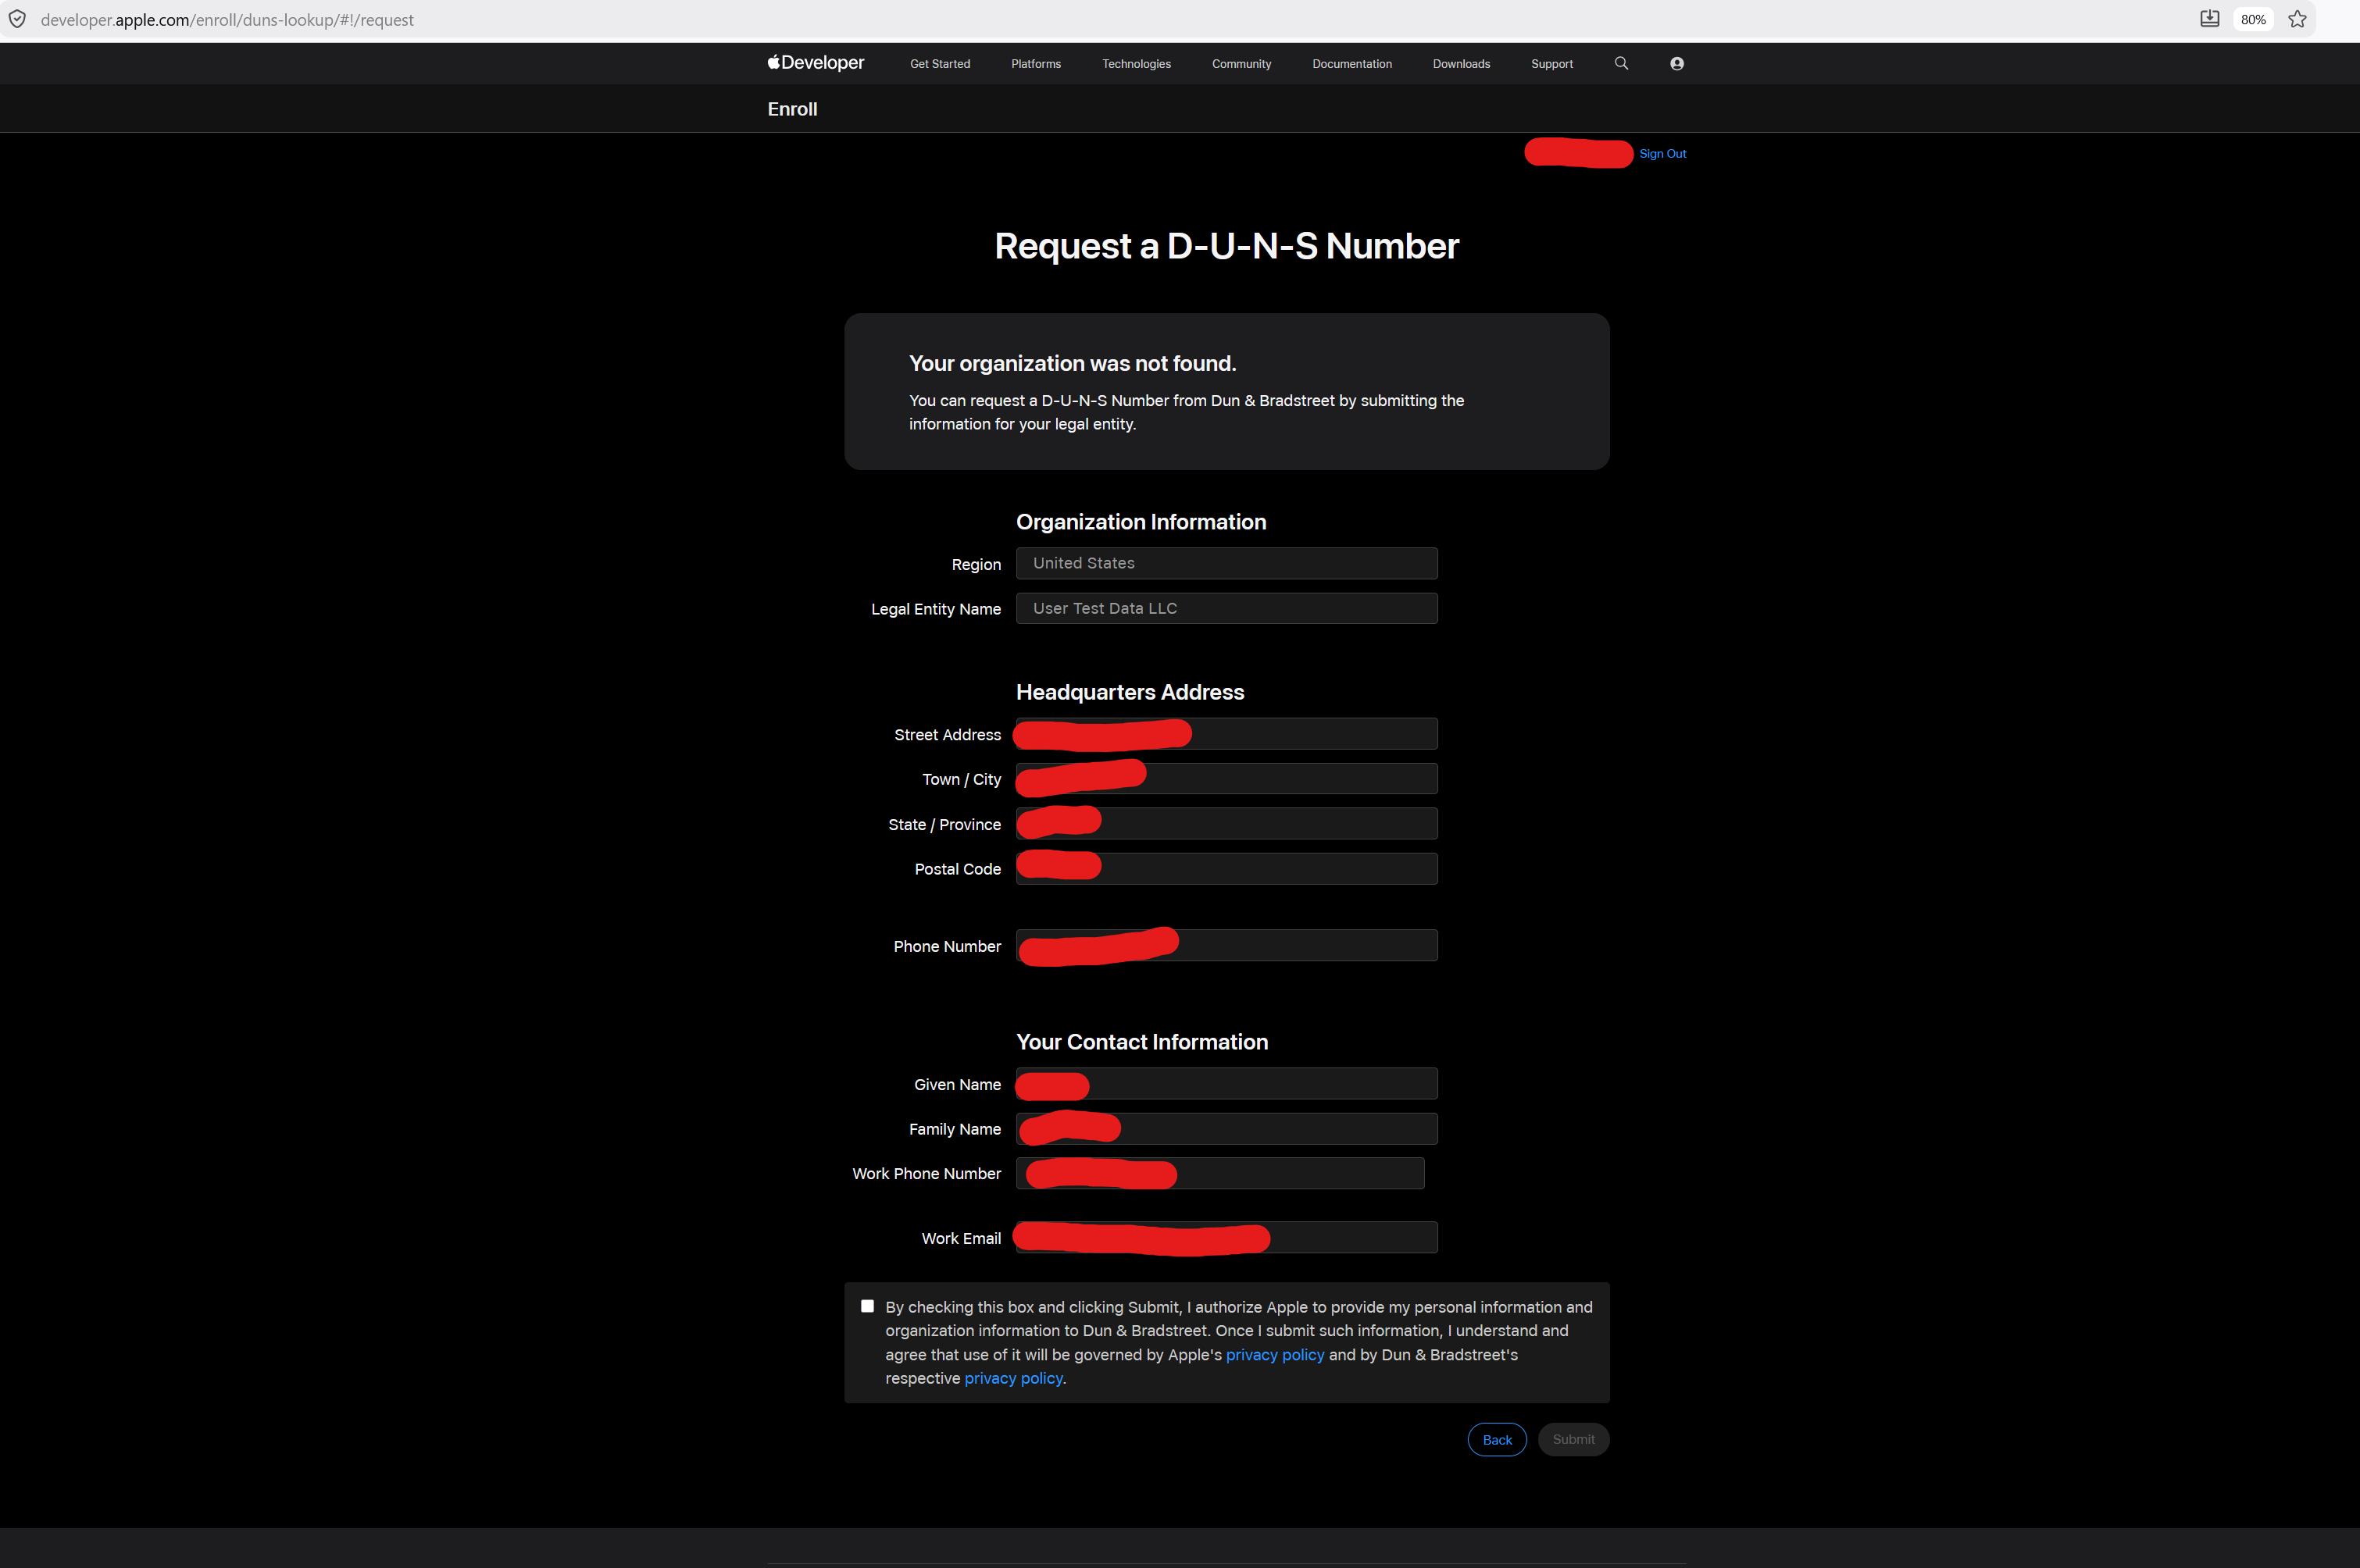Click the Back button
The image size is (2360, 1568).
click(x=1497, y=1439)
